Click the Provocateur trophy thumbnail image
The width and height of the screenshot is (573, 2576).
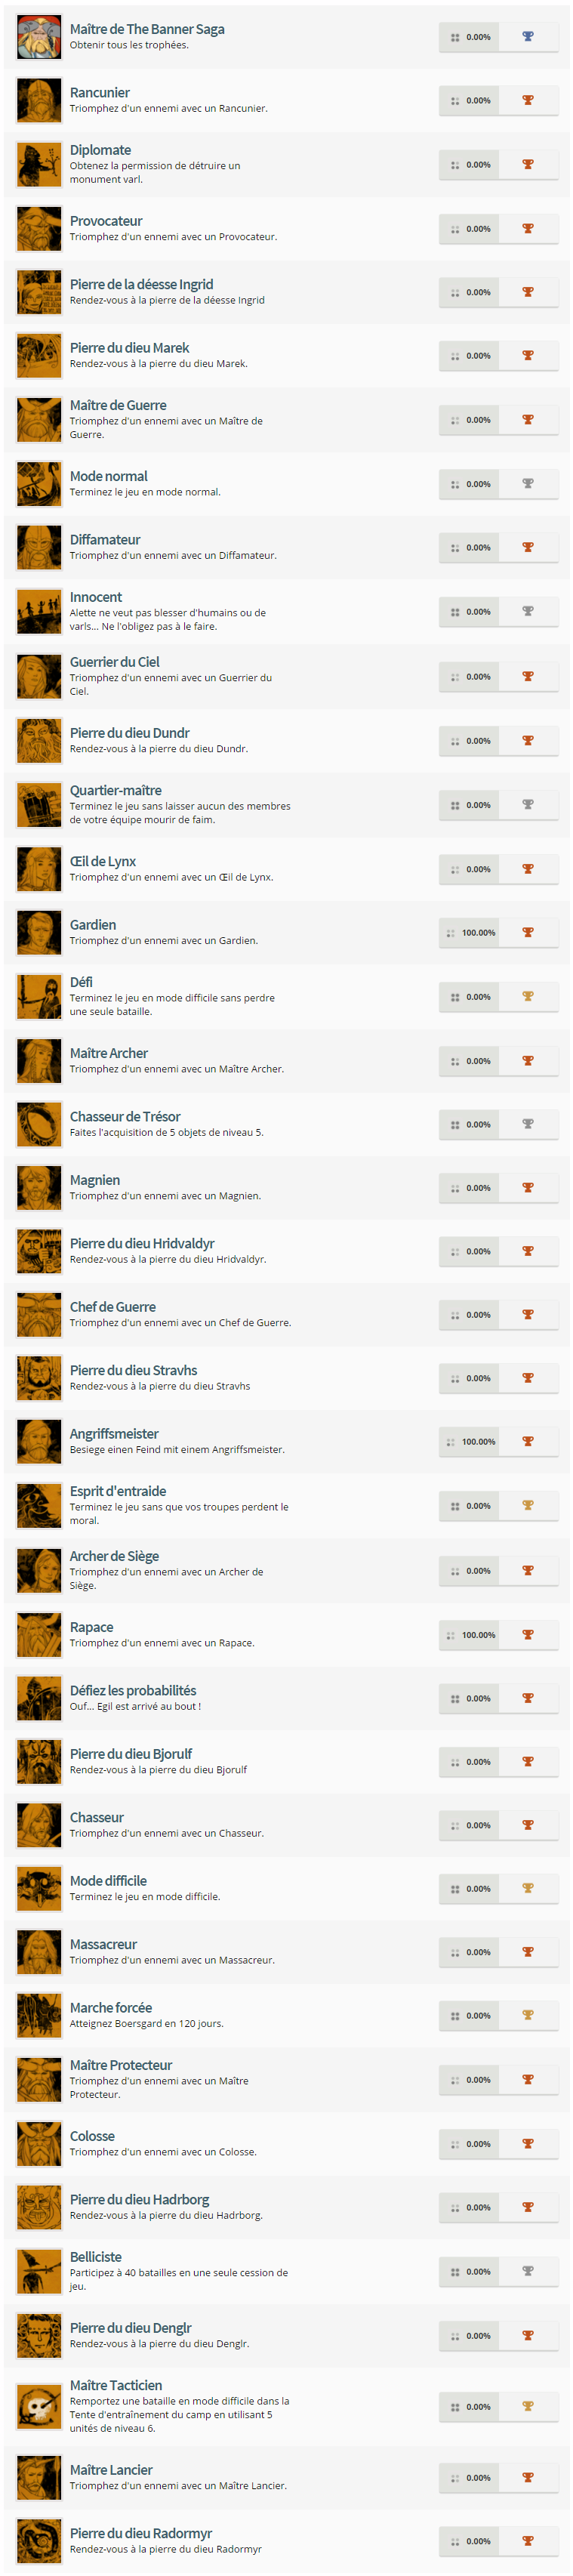pos(39,229)
